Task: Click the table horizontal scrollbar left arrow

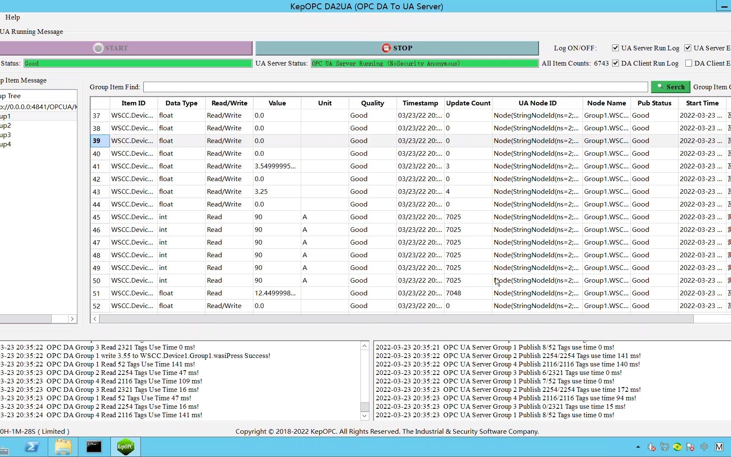Action: [95, 319]
